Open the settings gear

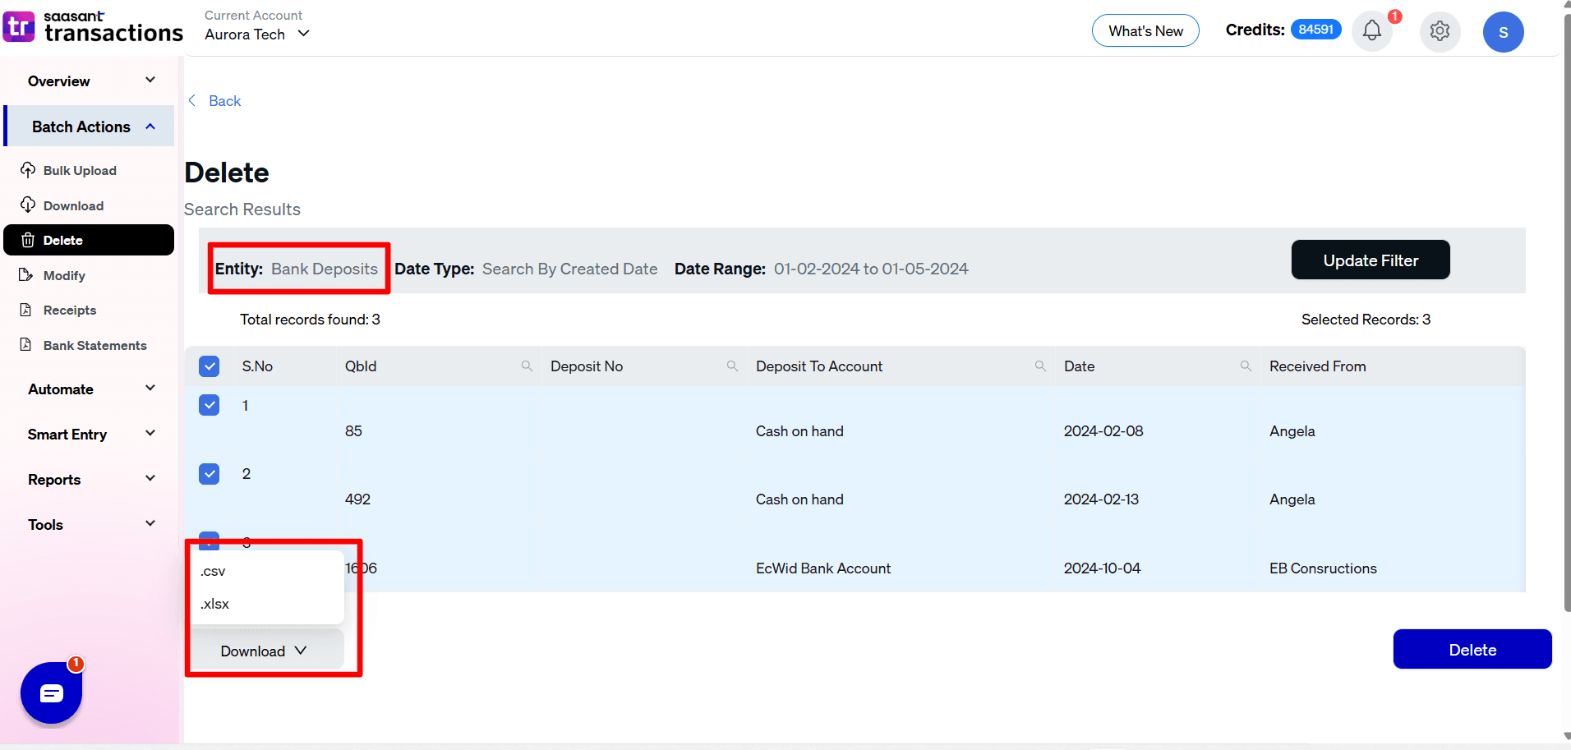point(1439,30)
